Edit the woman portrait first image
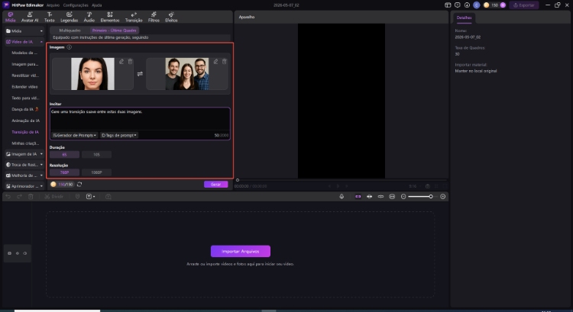The width and height of the screenshot is (573, 312). (x=121, y=62)
